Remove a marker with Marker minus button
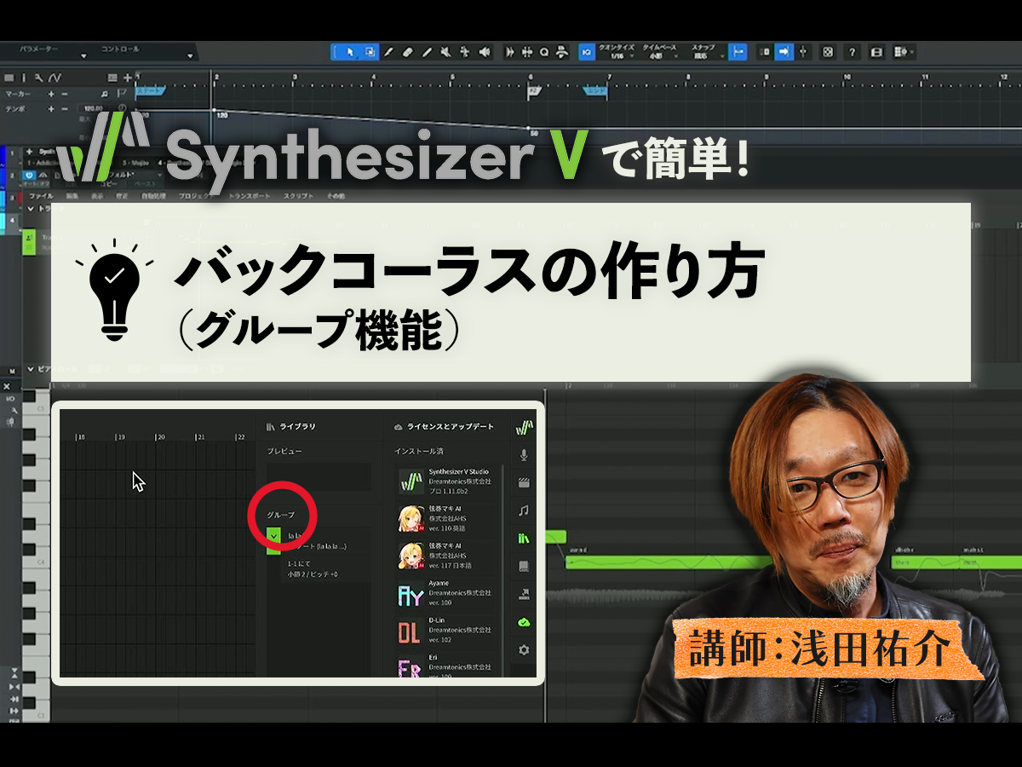This screenshot has height=767, width=1022. 65,94
